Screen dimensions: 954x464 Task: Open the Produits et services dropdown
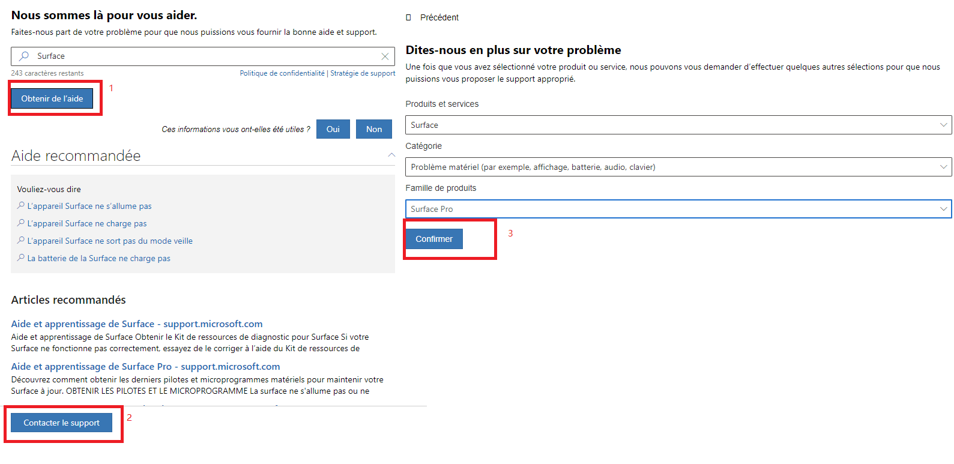678,125
